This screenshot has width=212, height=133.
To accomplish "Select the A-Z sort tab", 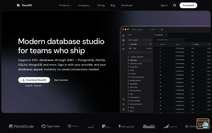I will 130,48.
